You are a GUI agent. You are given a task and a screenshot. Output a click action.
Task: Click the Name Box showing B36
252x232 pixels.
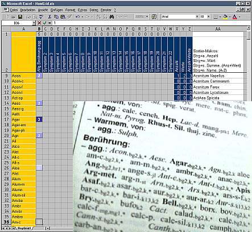16,23
